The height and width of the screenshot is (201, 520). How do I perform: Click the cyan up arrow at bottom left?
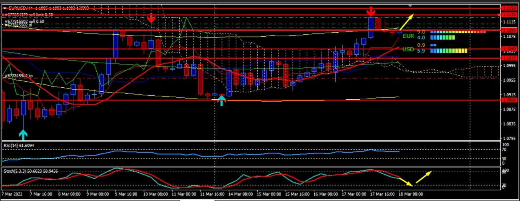tap(23, 134)
